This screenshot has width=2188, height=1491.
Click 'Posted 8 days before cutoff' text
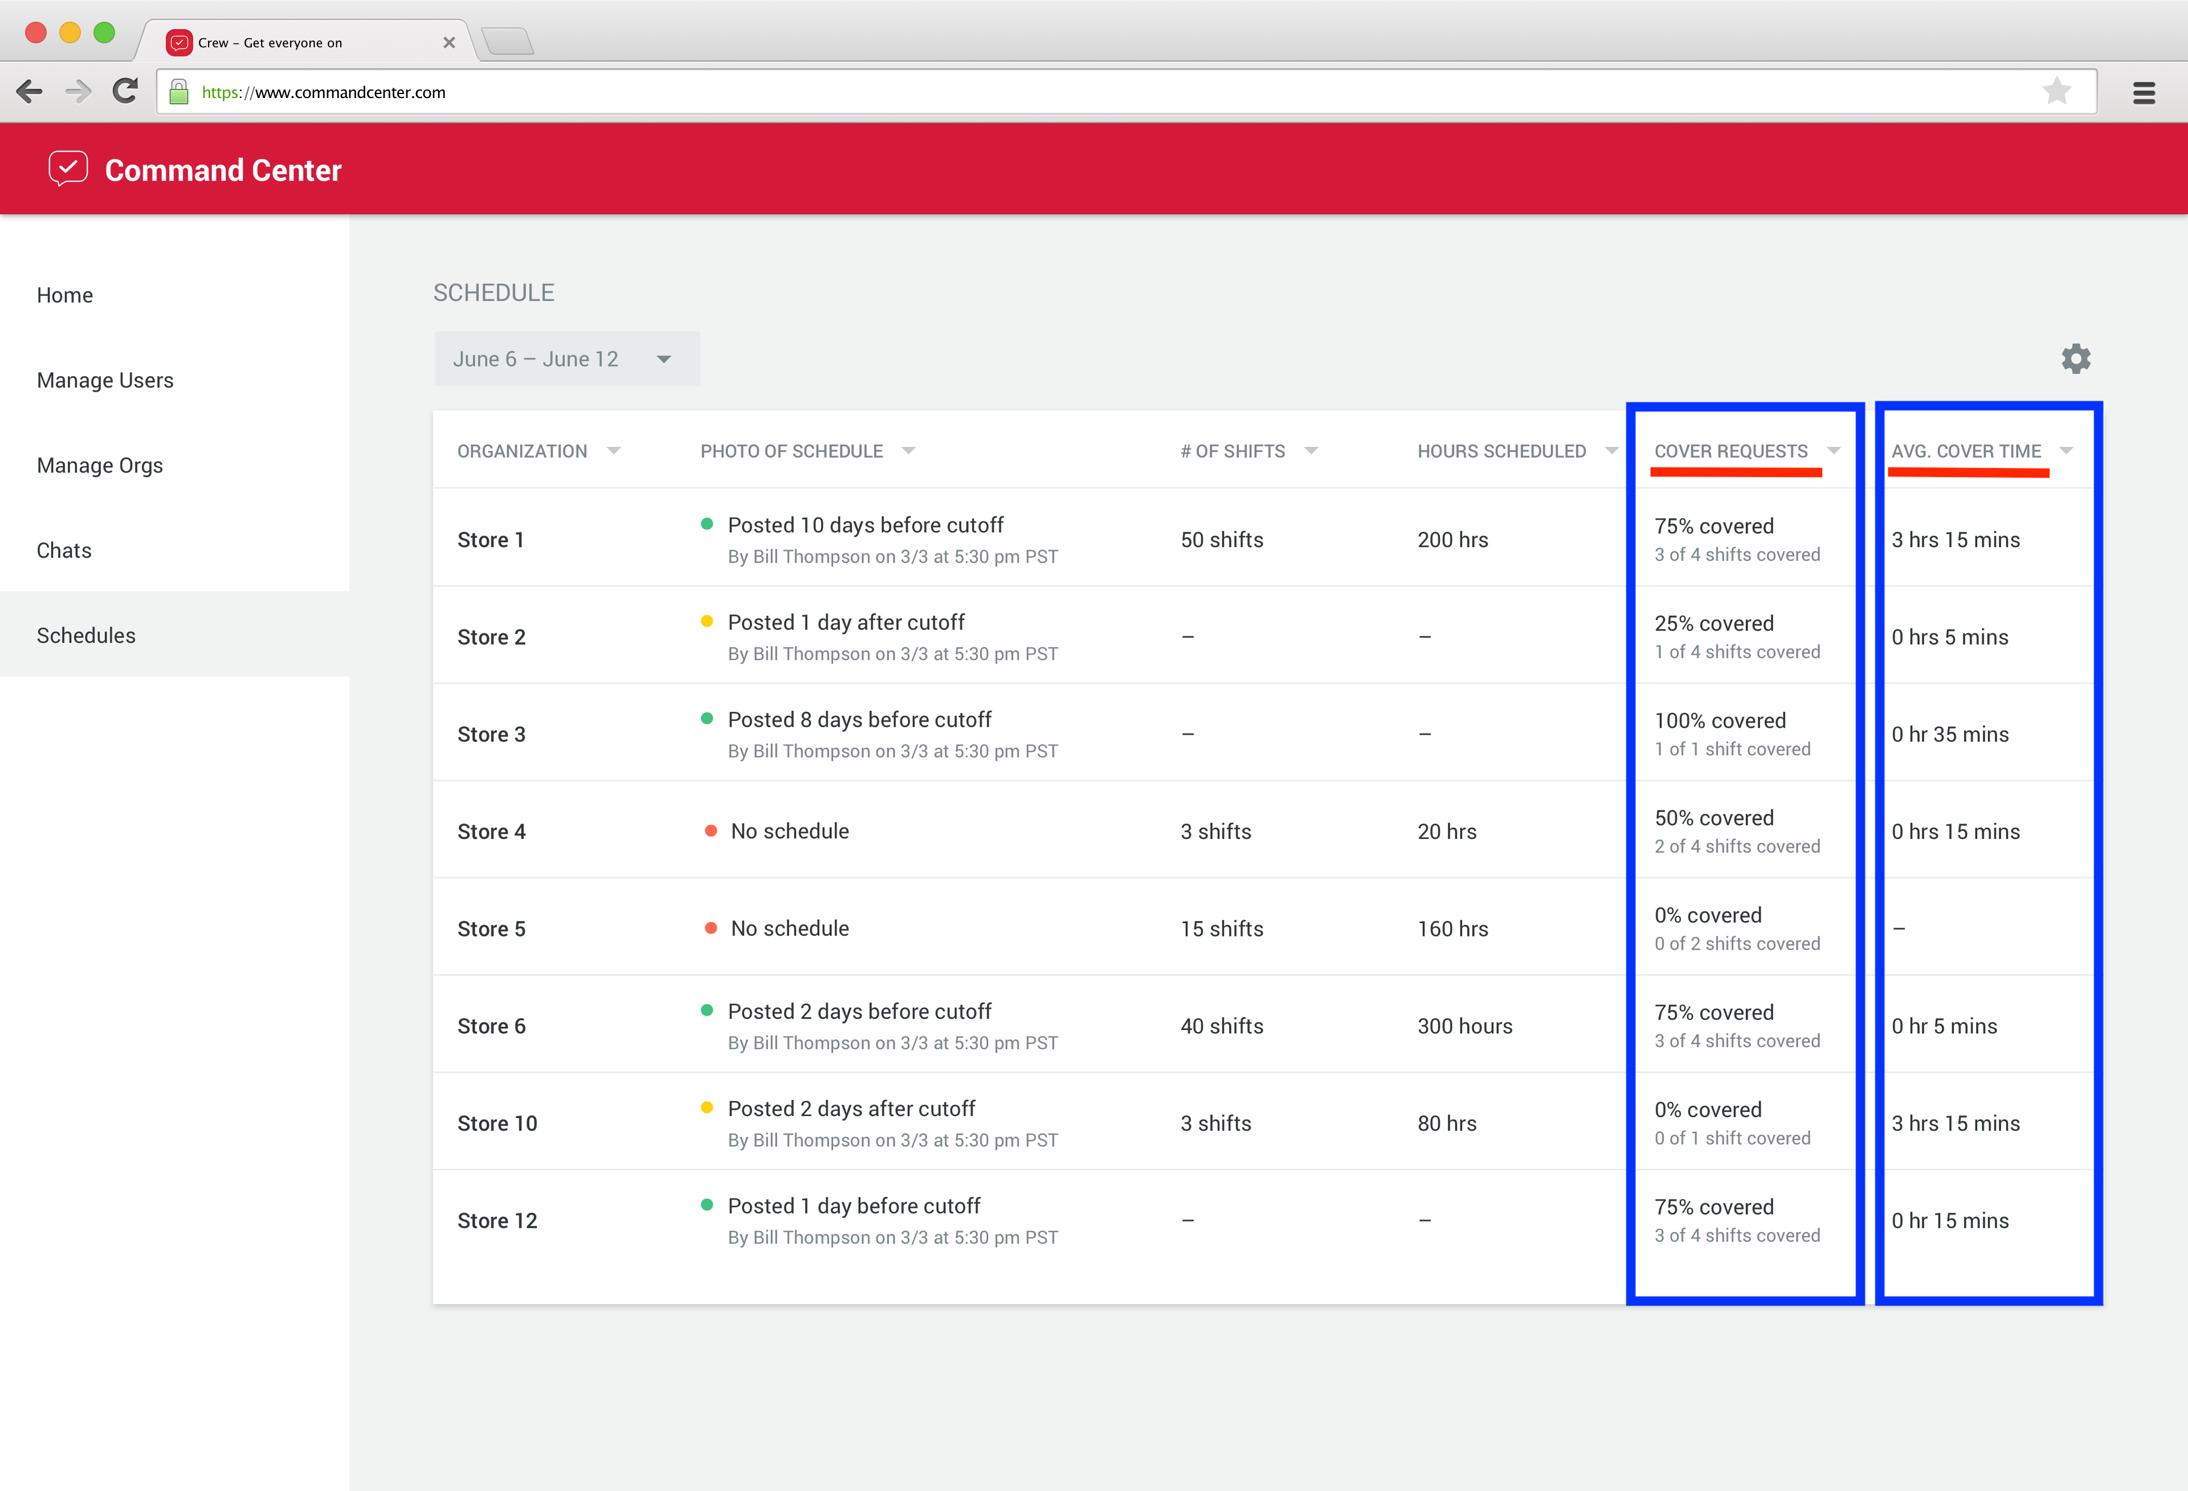coord(860,720)
